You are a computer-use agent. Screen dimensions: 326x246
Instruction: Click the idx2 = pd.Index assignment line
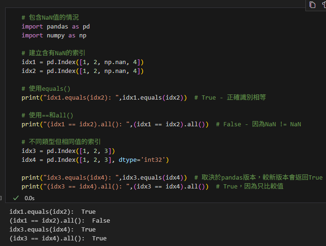tap(82, 71)
